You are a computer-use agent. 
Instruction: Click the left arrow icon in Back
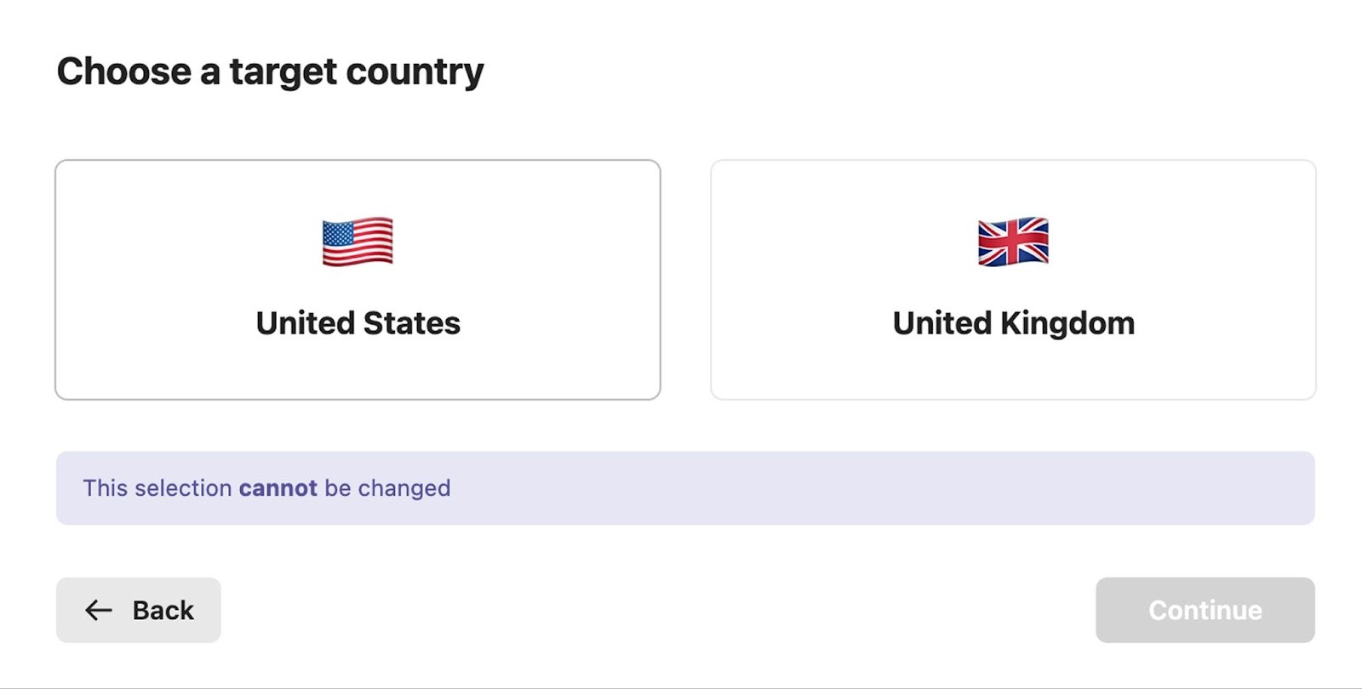pos(99,610)
